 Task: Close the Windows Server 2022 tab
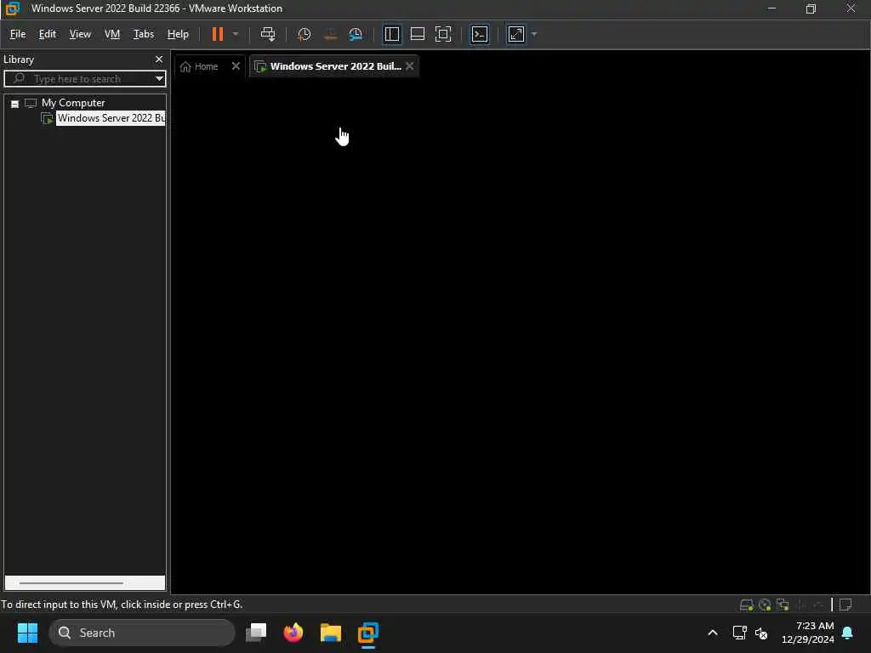click(x=409, y=66)
